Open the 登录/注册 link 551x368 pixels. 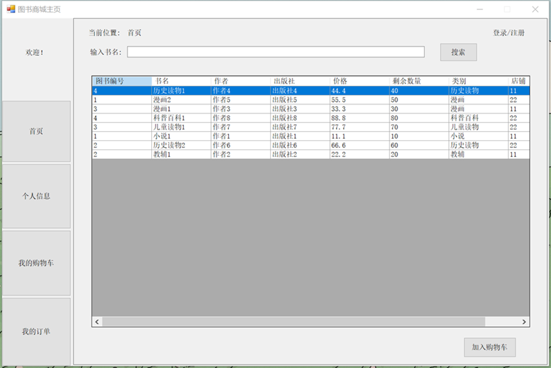click(508, 32)
